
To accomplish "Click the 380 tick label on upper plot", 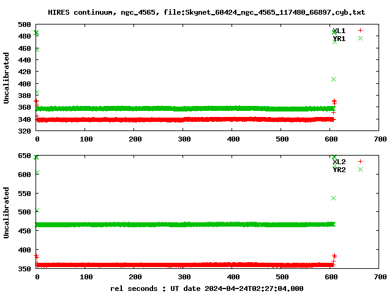I will click(x=24, y=96).
